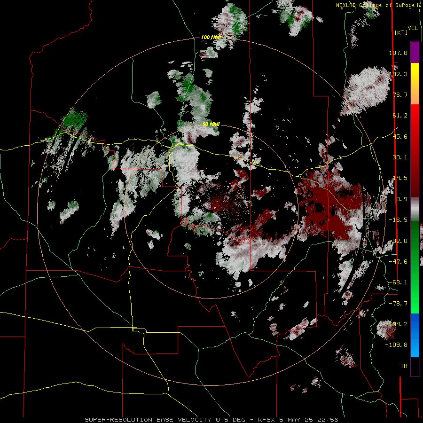Click the purple segment of the color bar
The image size is (423, 423).
click(415, 52)
